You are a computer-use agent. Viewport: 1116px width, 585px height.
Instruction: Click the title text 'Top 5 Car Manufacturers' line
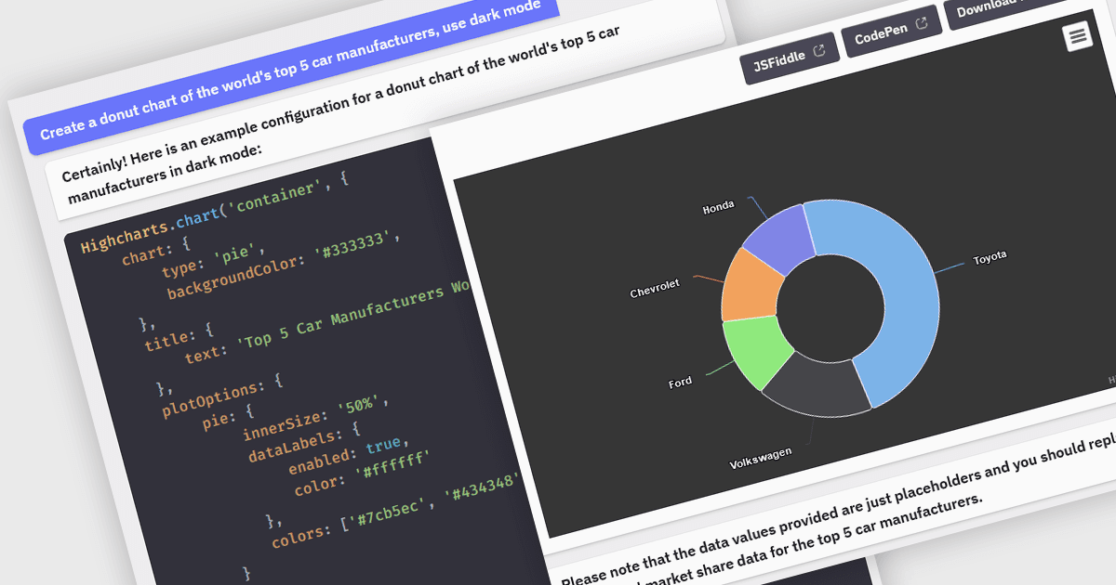(x=327, y=324)
